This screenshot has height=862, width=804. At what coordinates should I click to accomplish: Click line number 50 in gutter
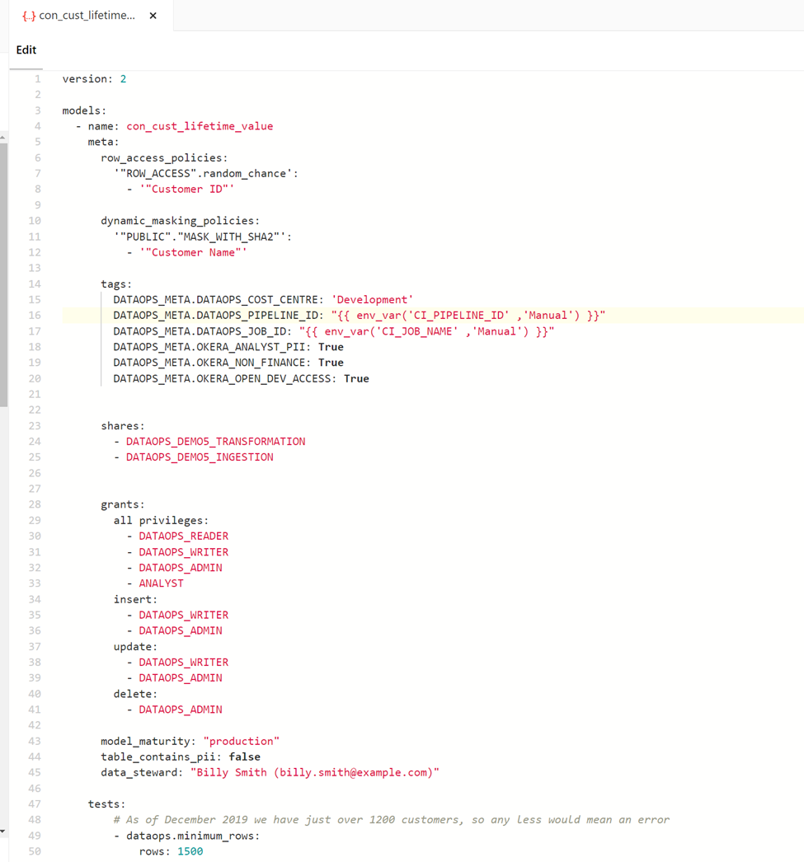pyautogui.click(x=35, y=851)
